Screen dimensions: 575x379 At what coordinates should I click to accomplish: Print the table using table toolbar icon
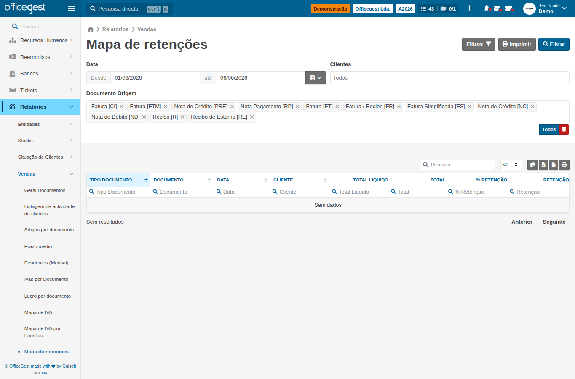coord(564,165)
